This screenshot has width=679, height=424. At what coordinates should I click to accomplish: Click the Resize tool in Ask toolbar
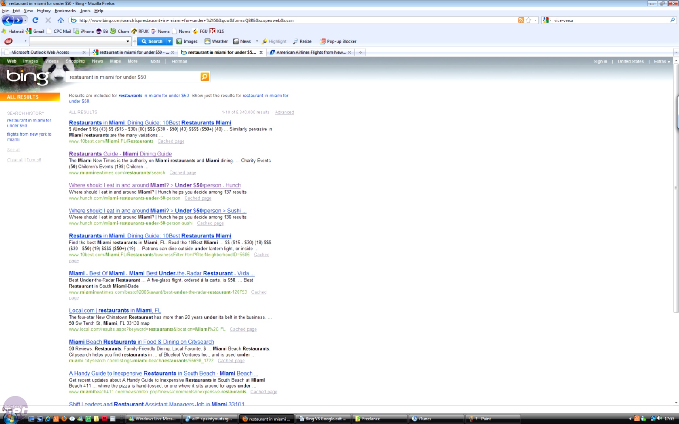(x=302, y=41)
